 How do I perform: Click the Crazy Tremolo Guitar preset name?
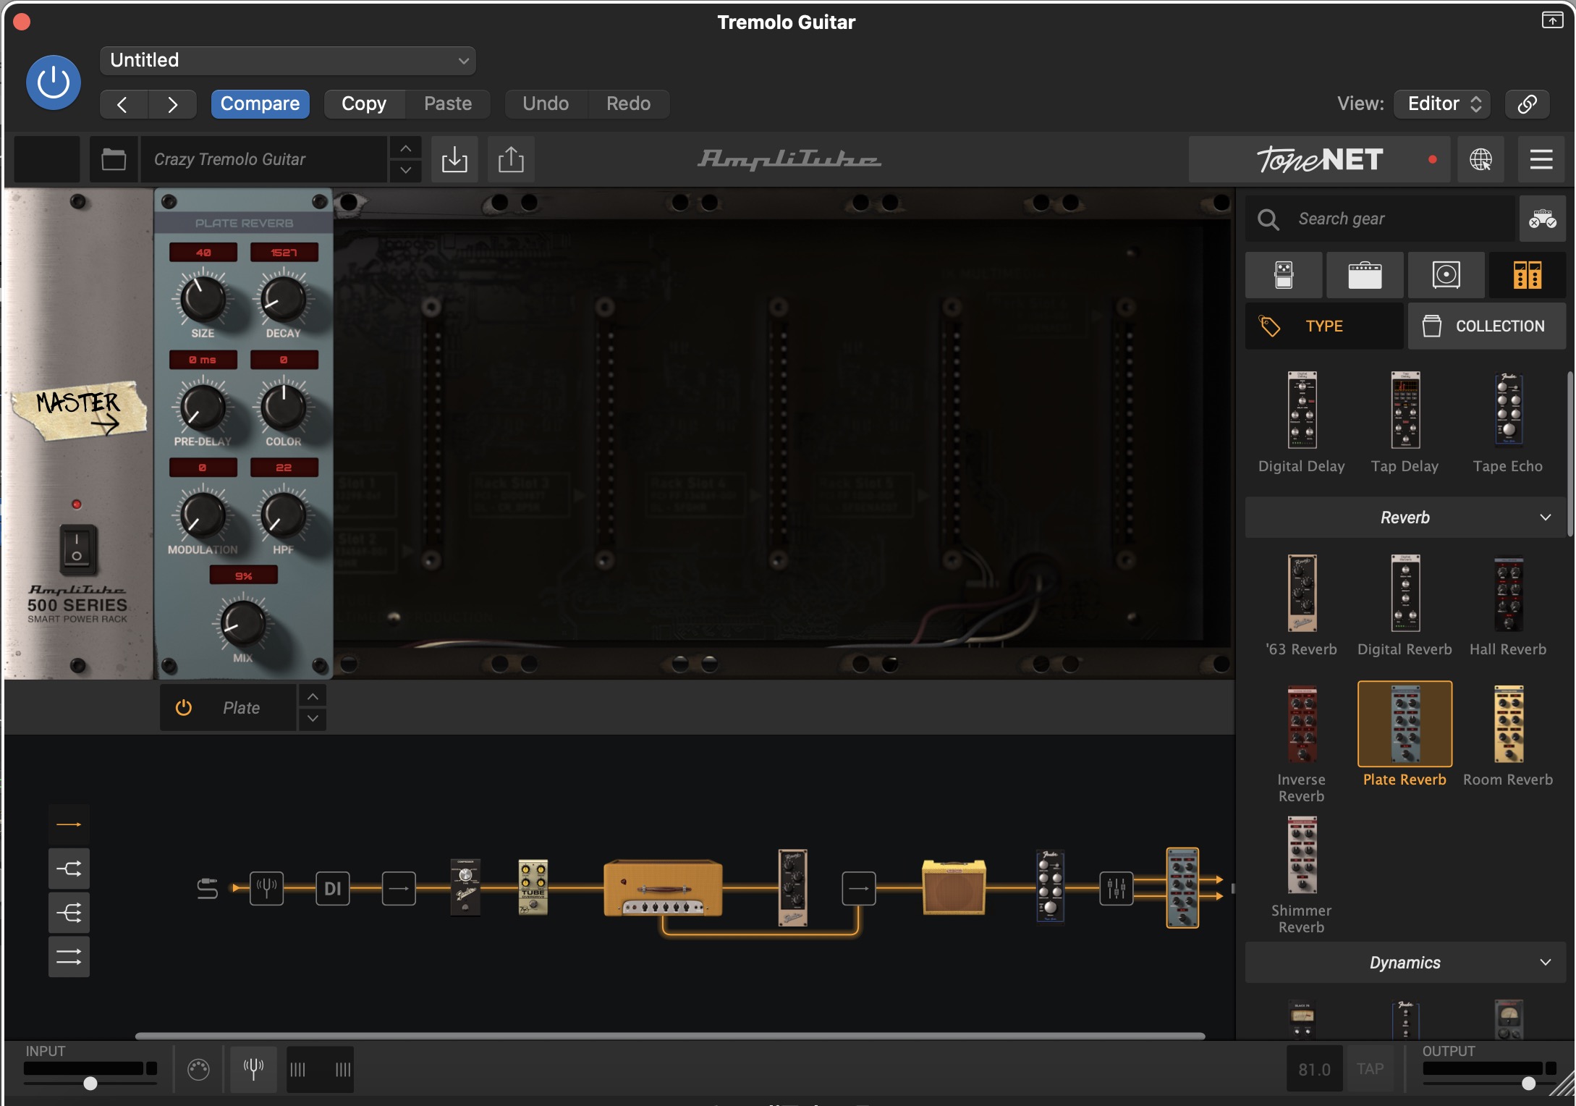(263, 159)
